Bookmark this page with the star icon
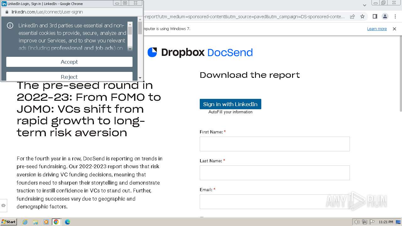402x226 pixels. coord(362,17)
